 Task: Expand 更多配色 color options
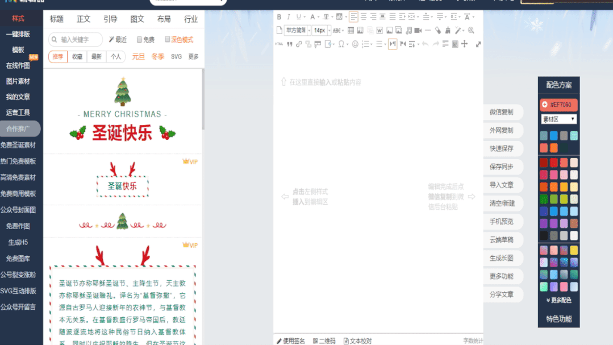pos(558,300)
